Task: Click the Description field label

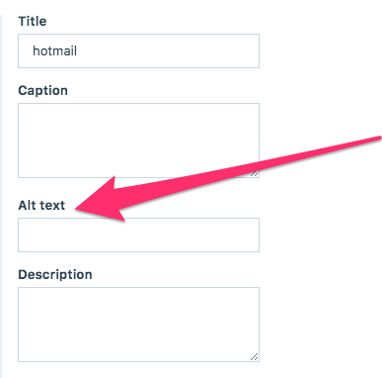Action: point(55,274)
